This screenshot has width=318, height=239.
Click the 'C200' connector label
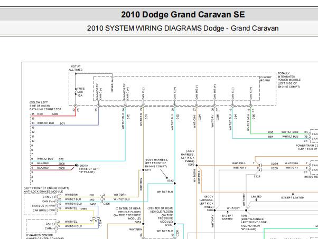click(177, 233)
